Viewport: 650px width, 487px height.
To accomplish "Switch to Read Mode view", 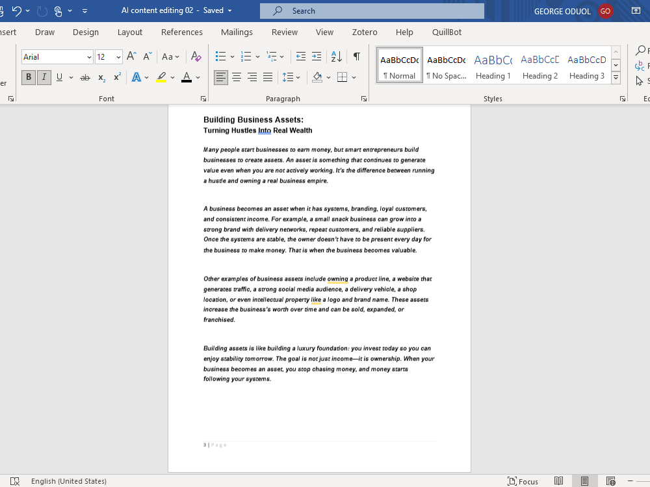I will coord(559,481).
